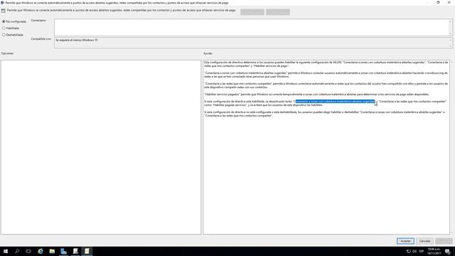Click the policy setting icon beside the title

tap(4, 11)
